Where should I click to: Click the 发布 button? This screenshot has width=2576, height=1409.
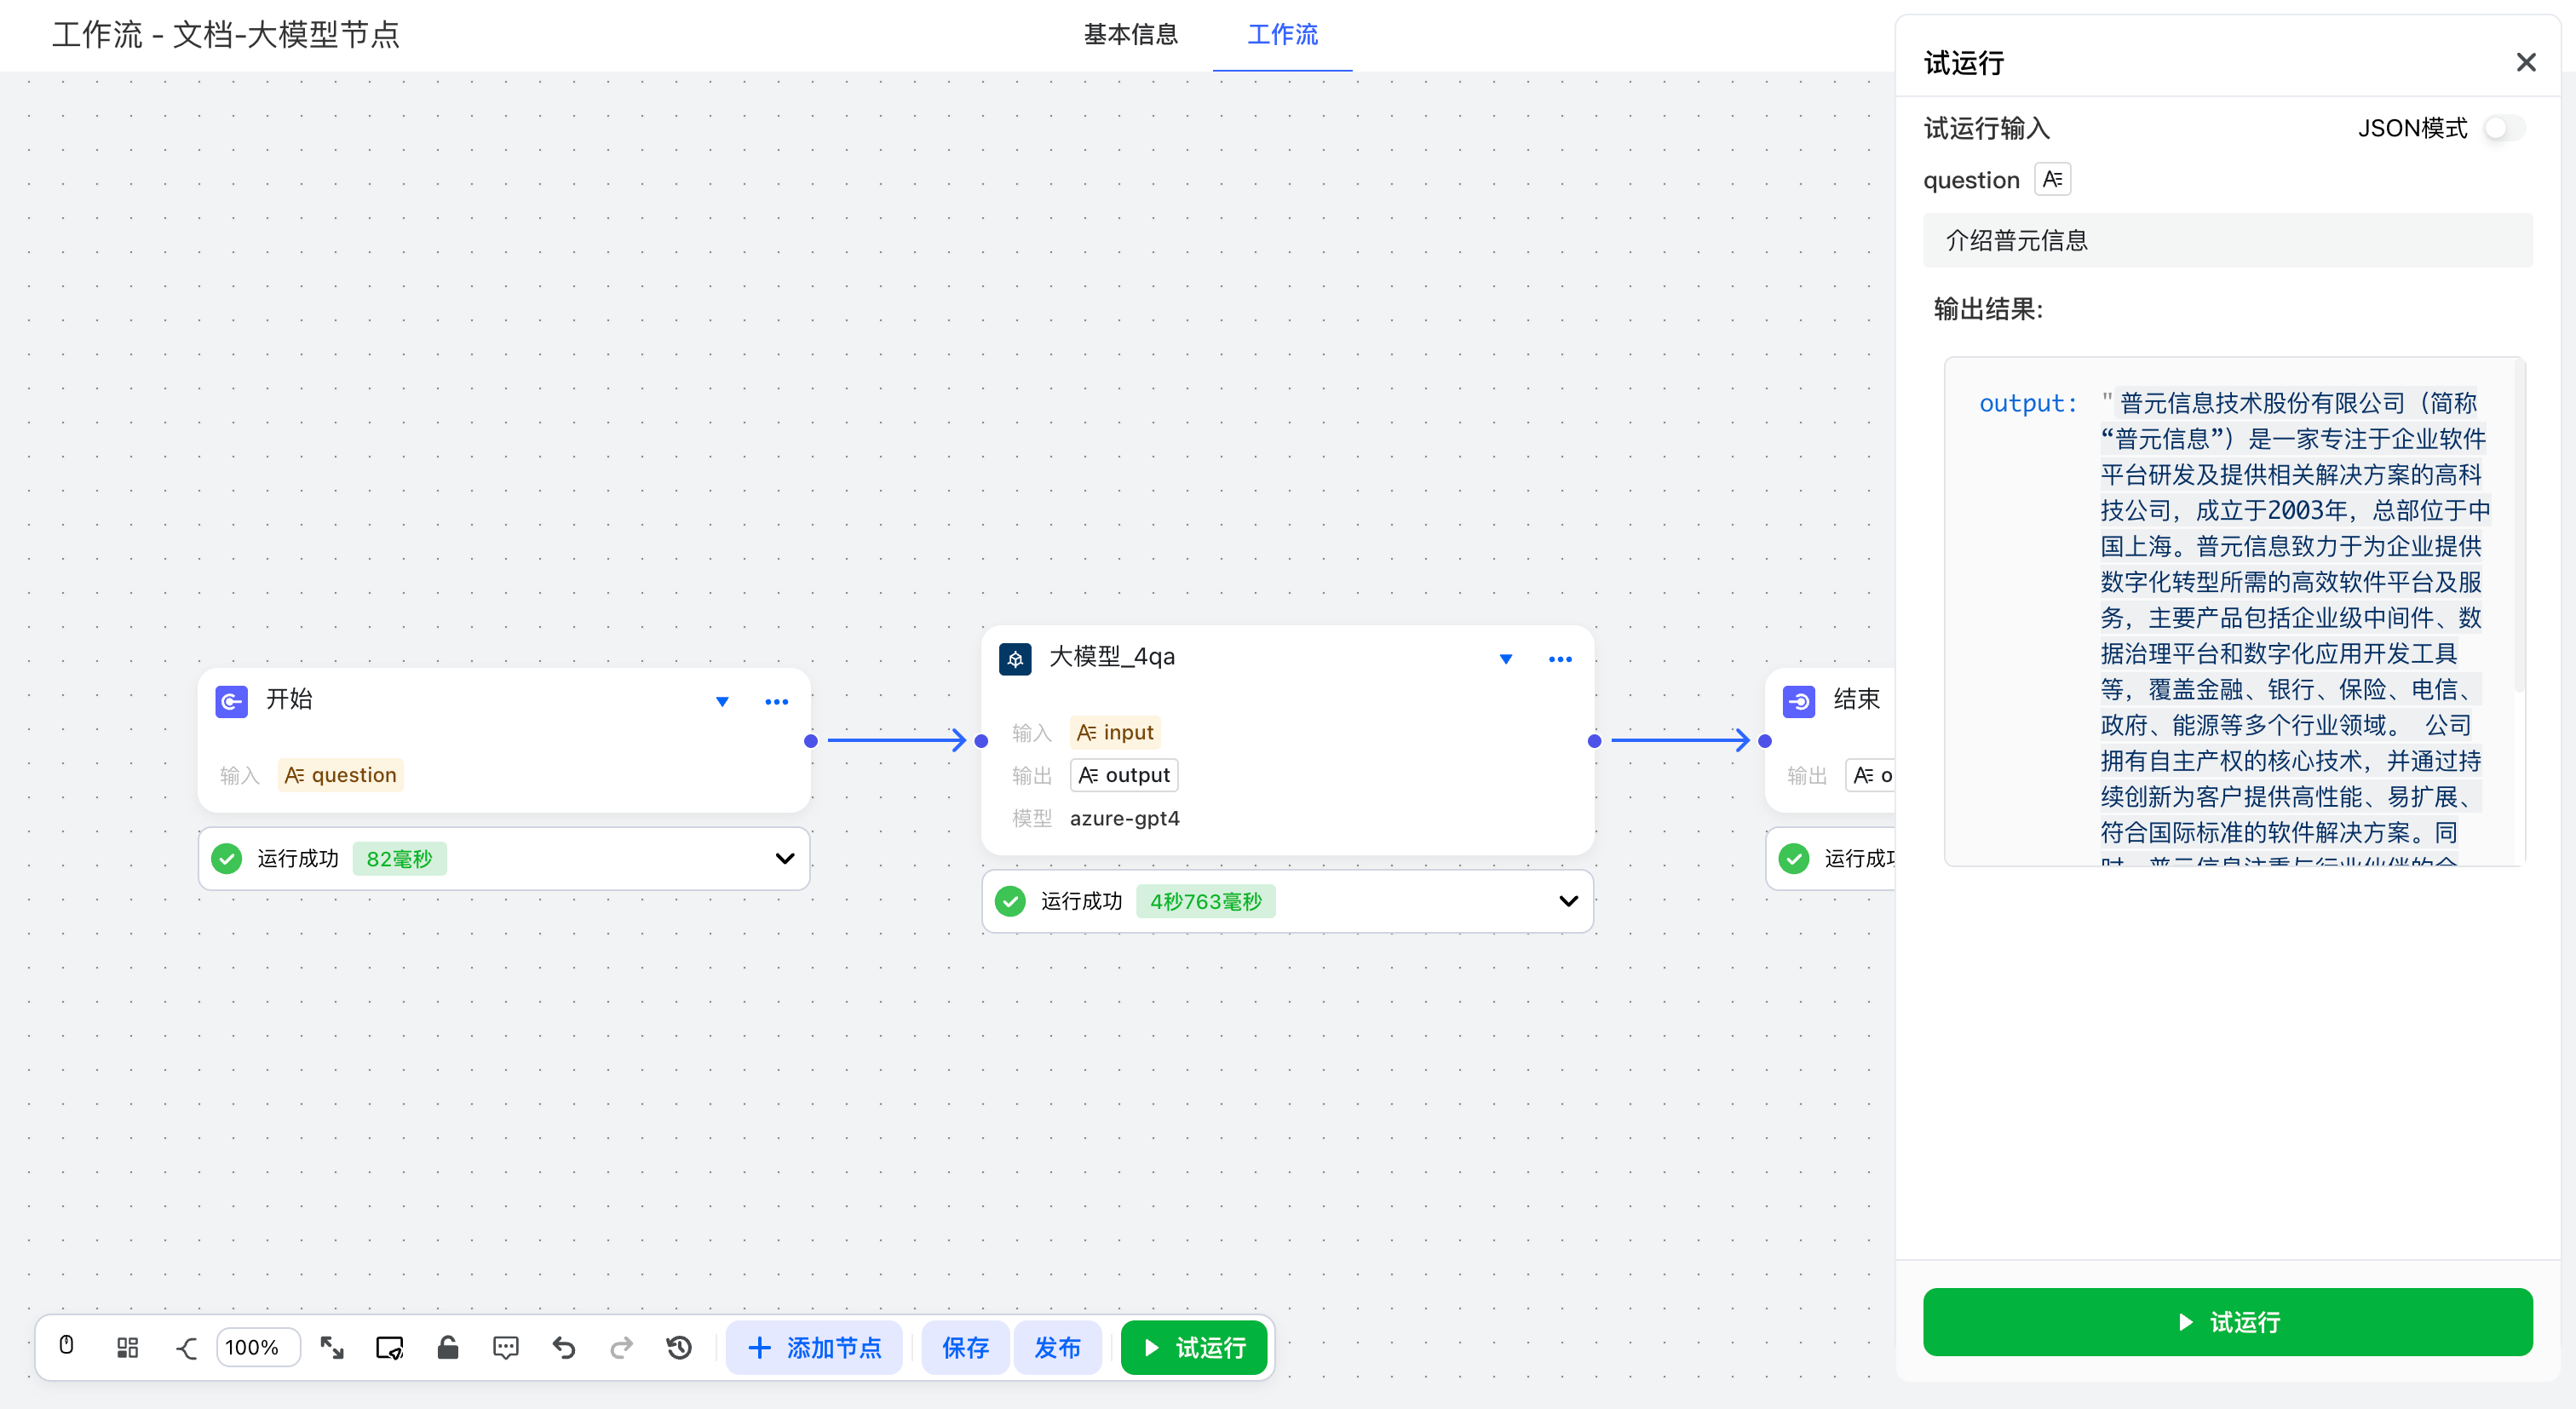coord(1057,1347)
